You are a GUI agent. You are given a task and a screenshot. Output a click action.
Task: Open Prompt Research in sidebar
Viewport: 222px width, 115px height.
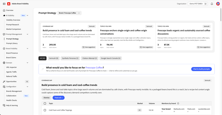point(13,25)
